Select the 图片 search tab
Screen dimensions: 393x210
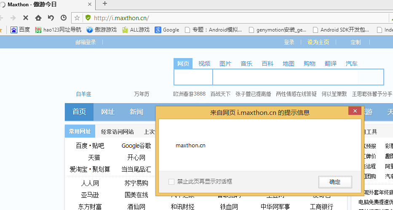(225, 64)
